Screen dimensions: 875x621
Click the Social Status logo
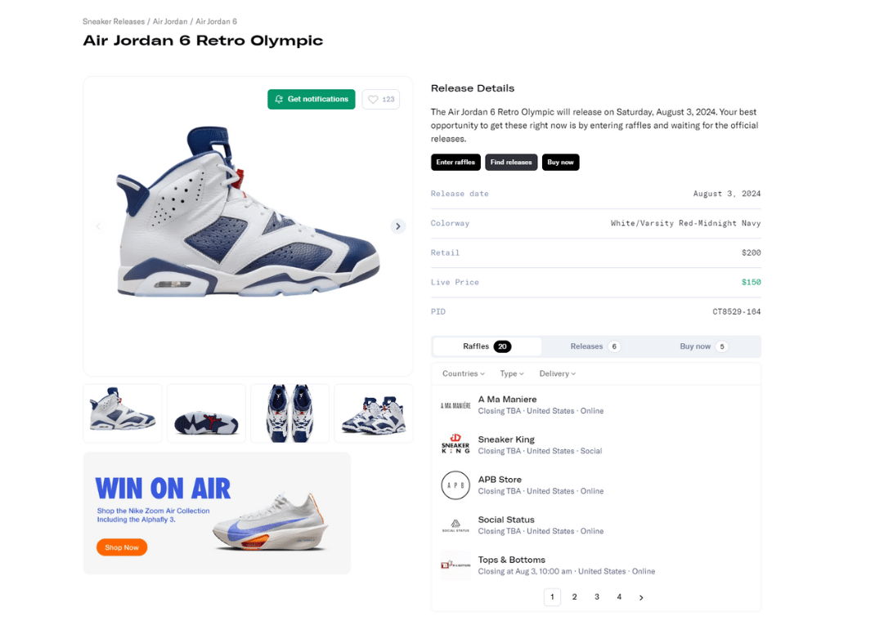pyautogui.click(x=455, y=525)
